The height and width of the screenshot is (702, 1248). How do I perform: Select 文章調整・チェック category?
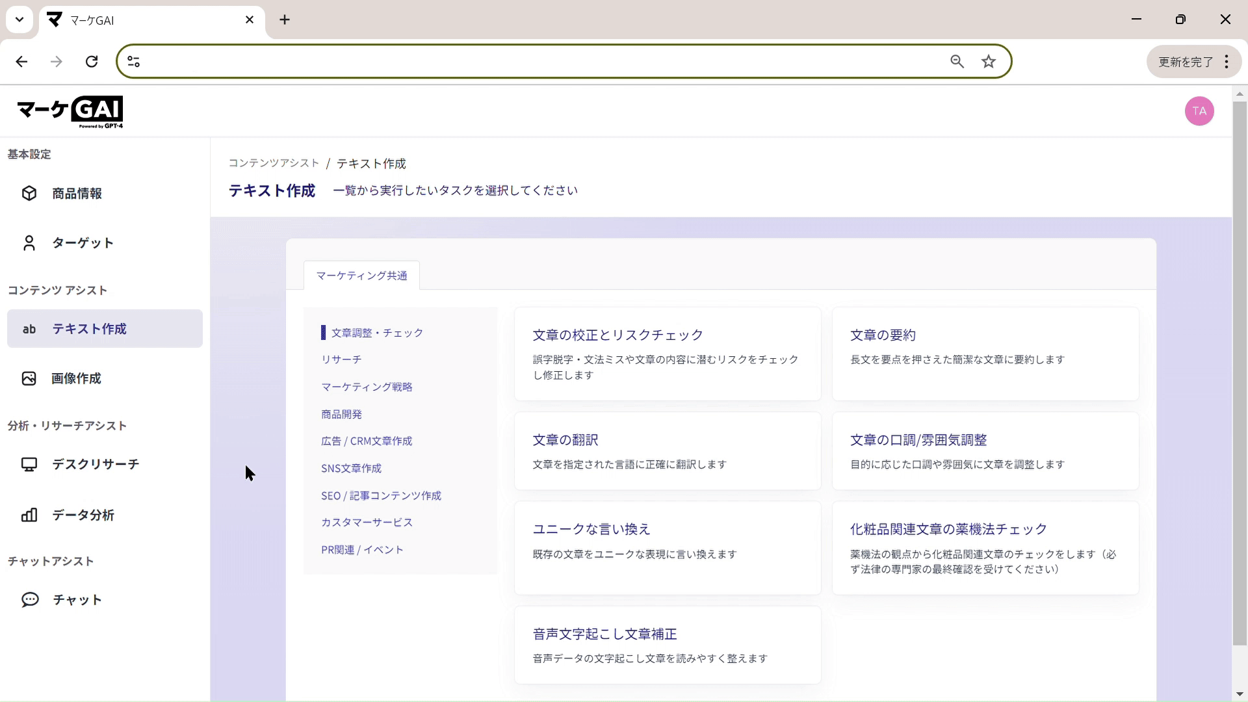(377, 333)
